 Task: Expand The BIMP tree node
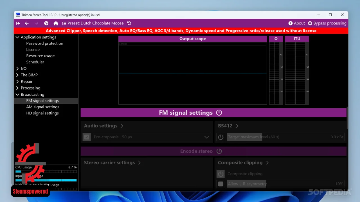click(17, 75)
